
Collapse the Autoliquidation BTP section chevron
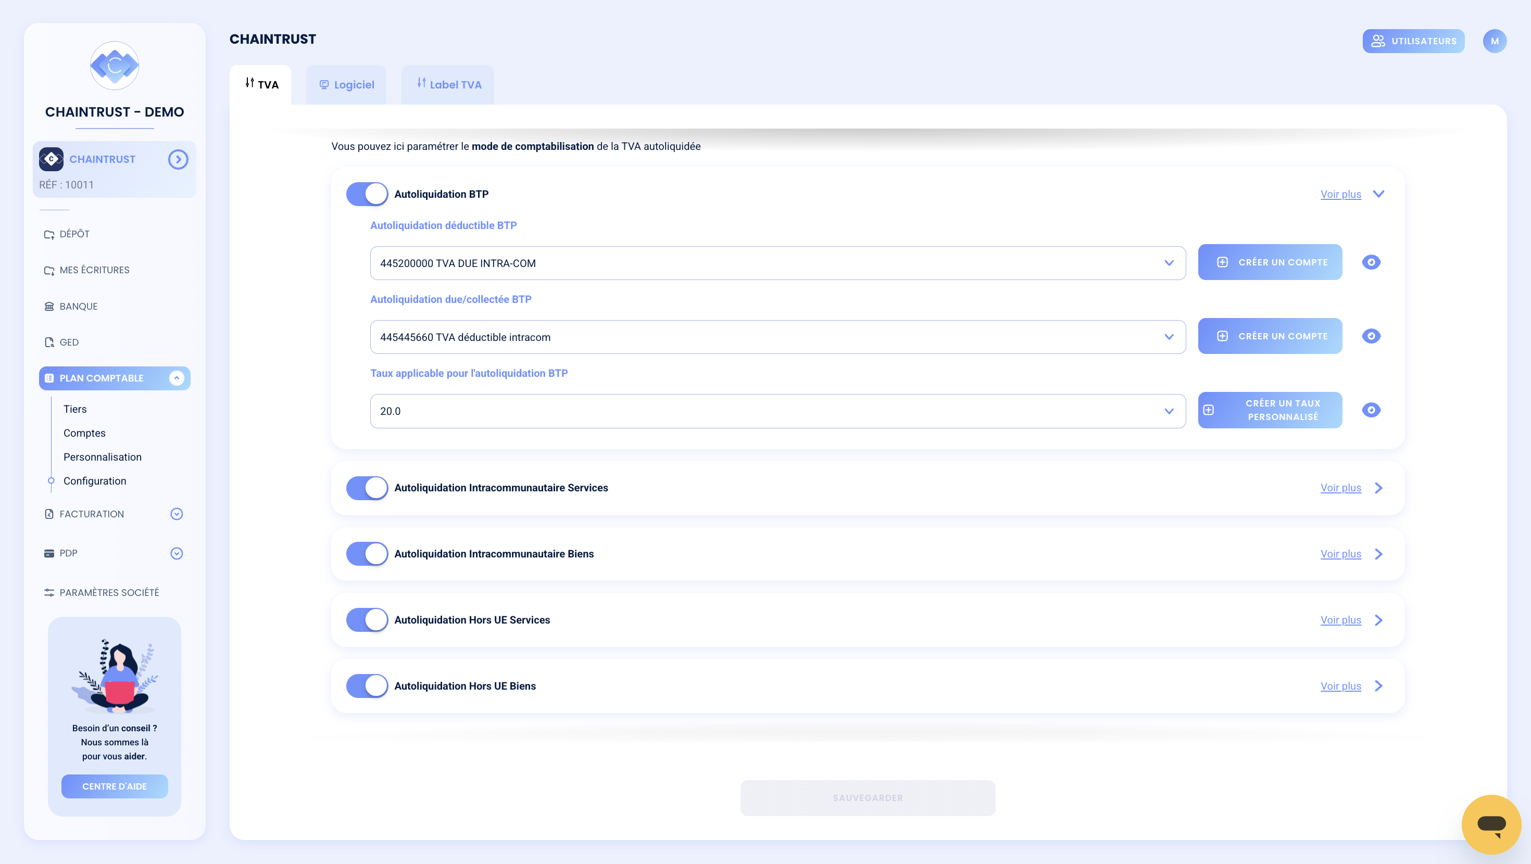tap(1379, 194)
